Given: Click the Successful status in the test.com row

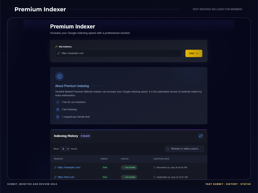Looking at the screenshot, I should tap(129, 177).
